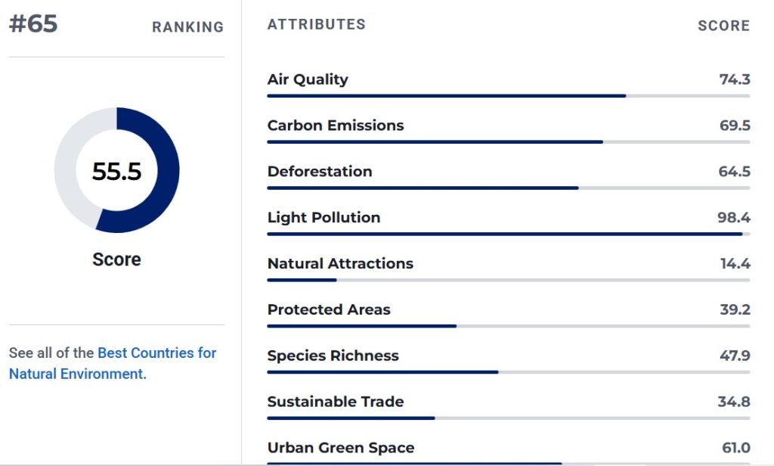Click the Protected Areas progress bar

click(509, 326)
